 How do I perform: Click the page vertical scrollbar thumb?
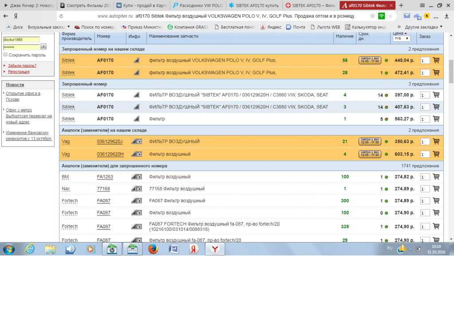pos(451,72)
